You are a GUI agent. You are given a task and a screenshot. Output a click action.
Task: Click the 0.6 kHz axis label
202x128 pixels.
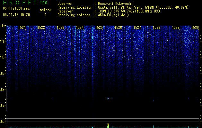click(3, 122)
